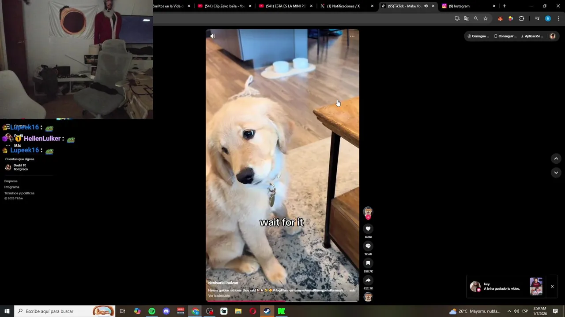Open Task View from the taskbar
Viewport: 565px width, 317px height.
(122, 311)
